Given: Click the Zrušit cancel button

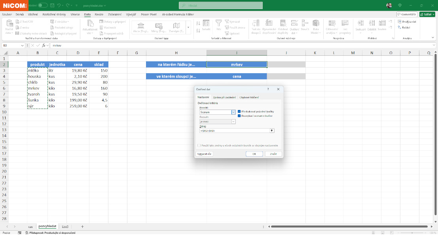Looking at the screenshot, I should 273,154.
